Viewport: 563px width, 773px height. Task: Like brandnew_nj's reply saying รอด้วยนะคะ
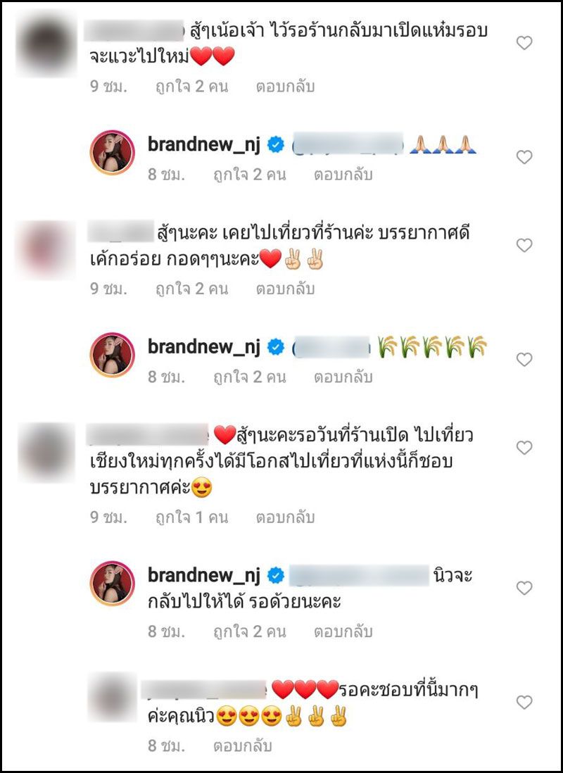point(524,588)
